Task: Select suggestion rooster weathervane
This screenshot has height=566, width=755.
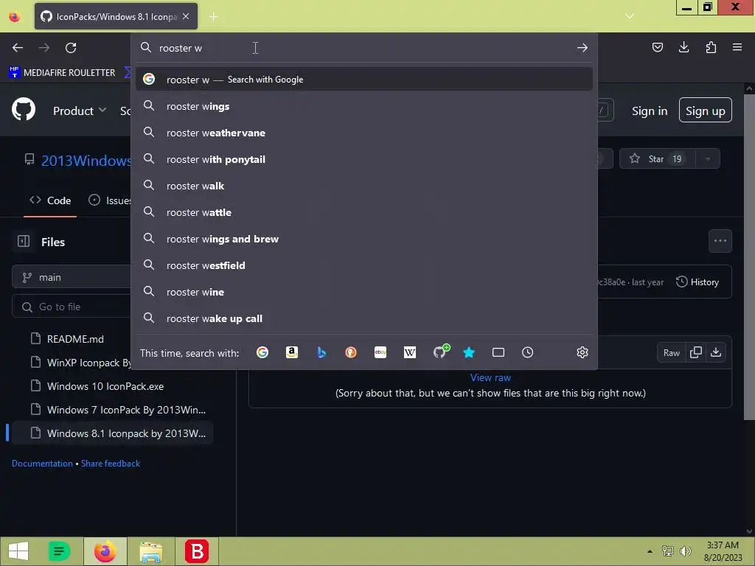Action: (x=363, y=133)
